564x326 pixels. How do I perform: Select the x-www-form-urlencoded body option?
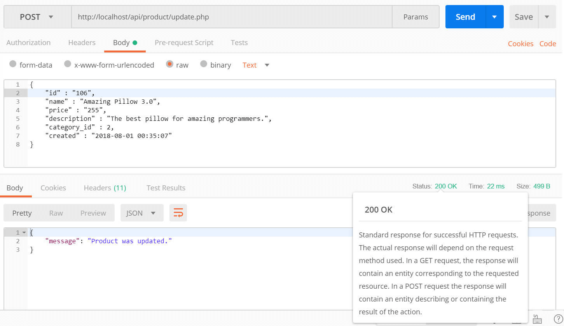[x=68, y=64]
